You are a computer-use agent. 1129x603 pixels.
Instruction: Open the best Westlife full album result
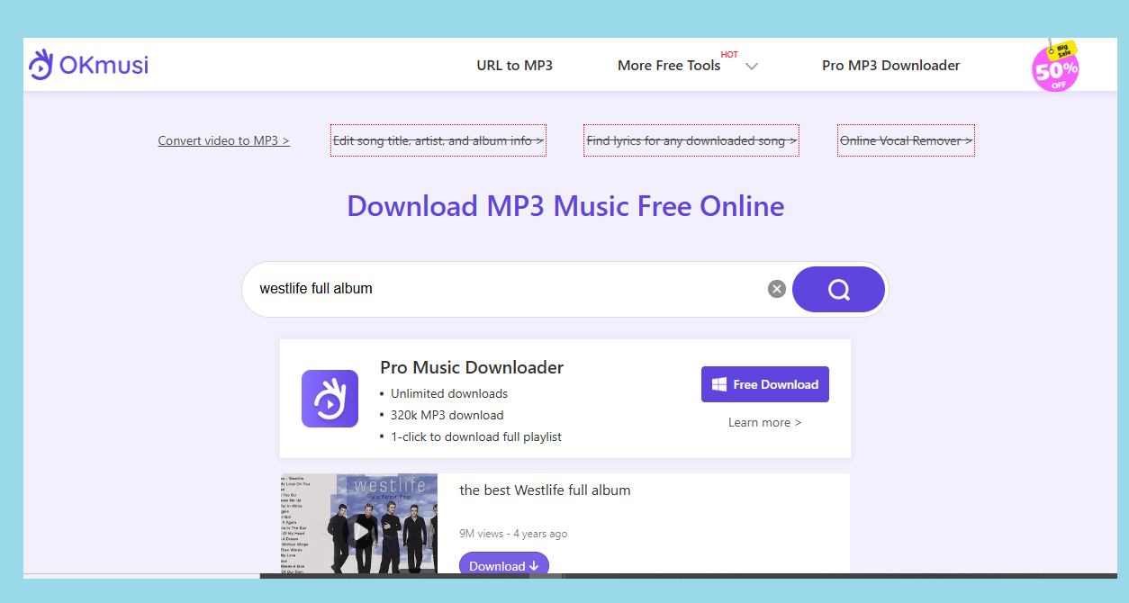pos(545,490)
